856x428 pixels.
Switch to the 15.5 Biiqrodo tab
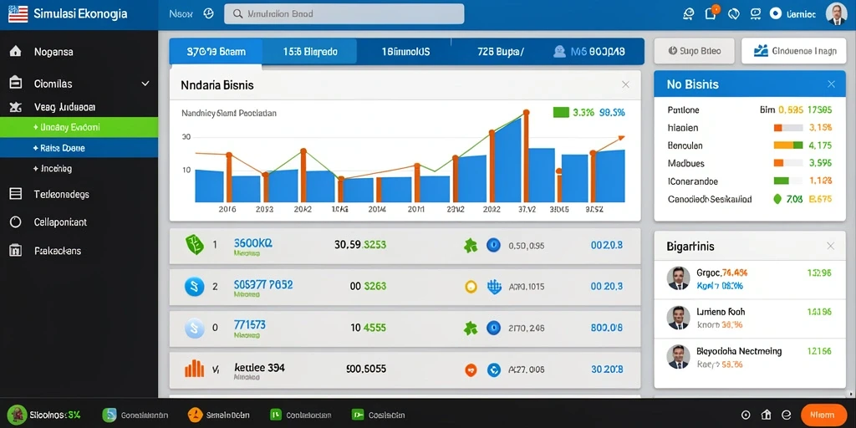309,52
